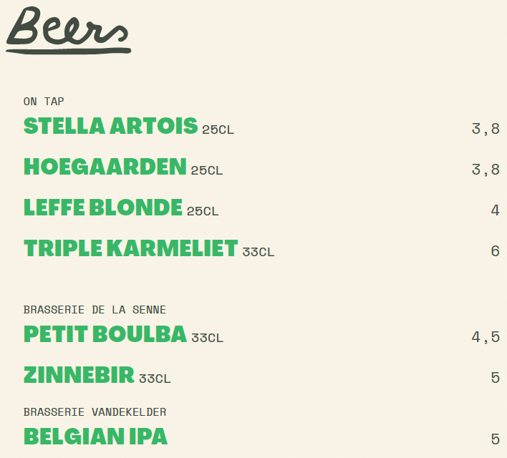Image resolution: width=507 pixels, height=458 pixels.
Task: Click the Petit Boulba beer name
Action: coord(105,334)
